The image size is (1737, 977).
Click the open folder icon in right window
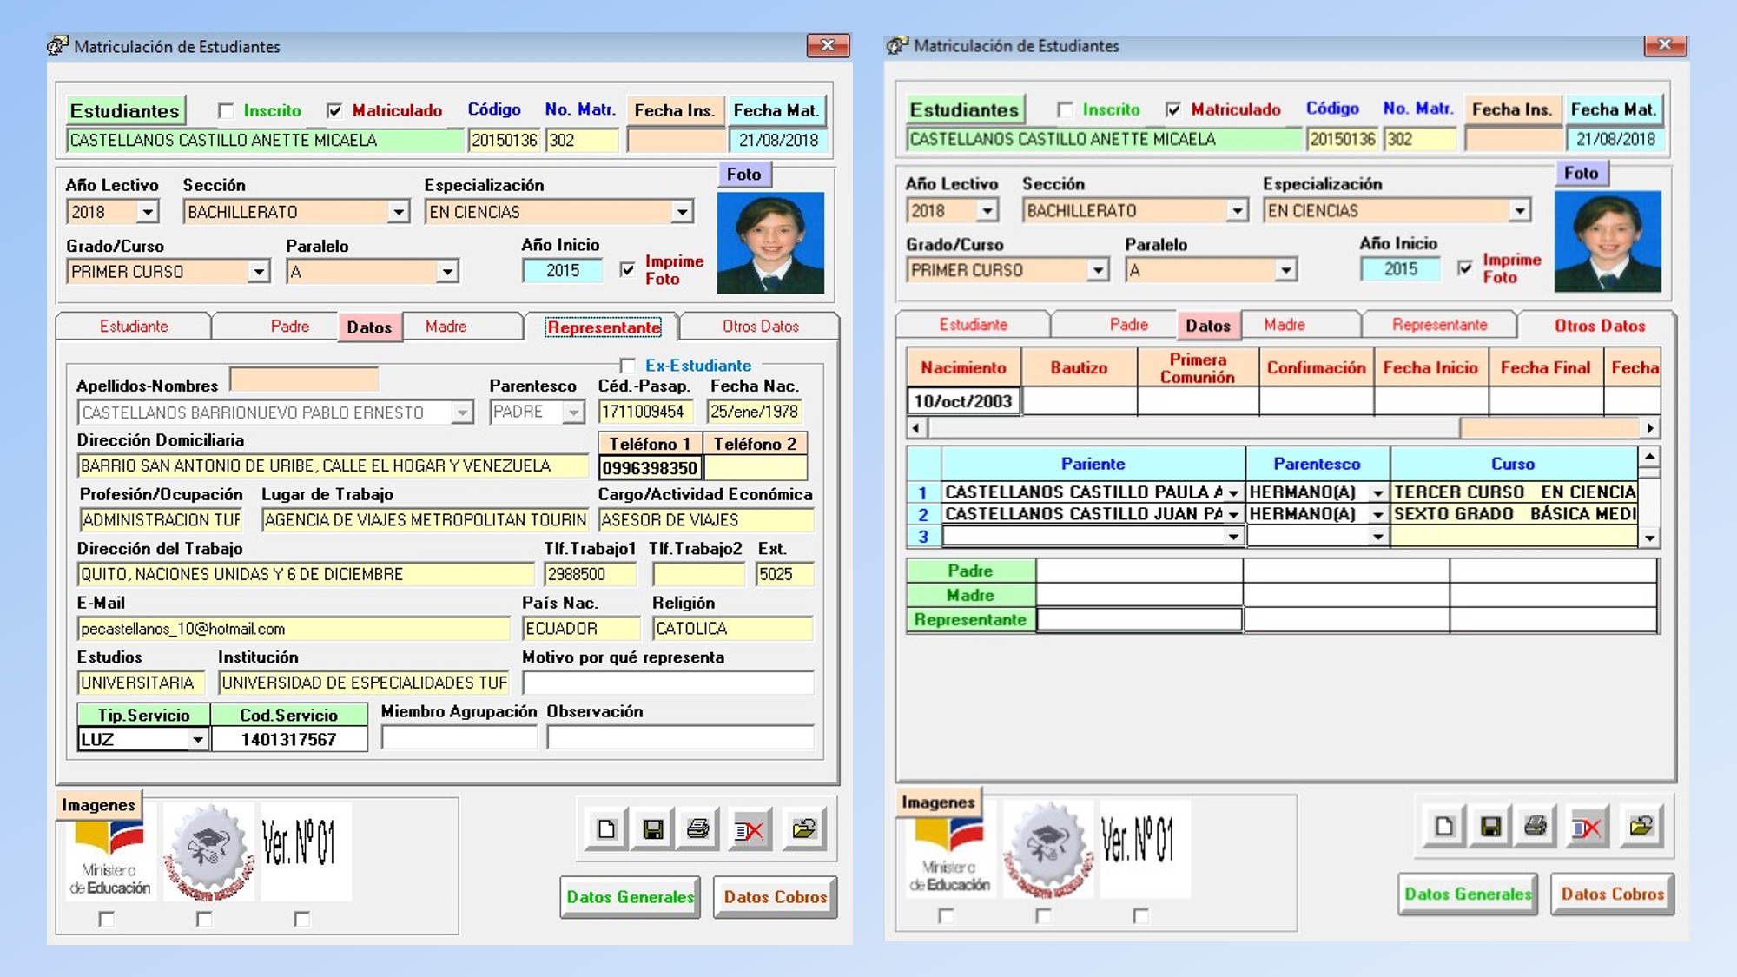(1641, 826)
